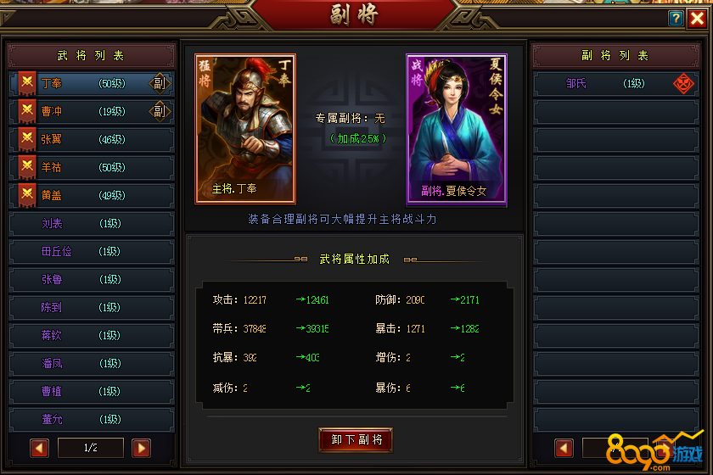Screen dimensions: 713x475
Task: Close the 副将 window
Action: [697, 19]
